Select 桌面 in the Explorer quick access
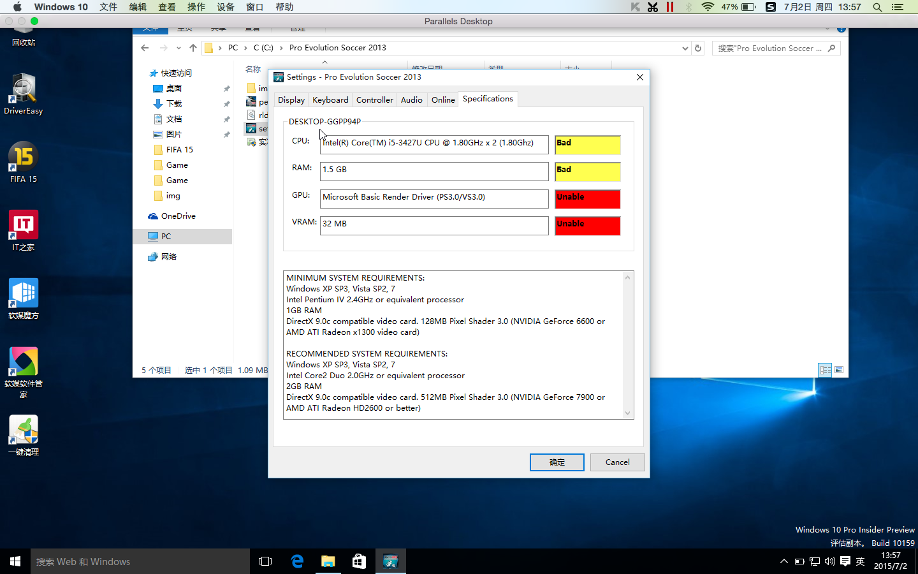 (x=174, y=89)
